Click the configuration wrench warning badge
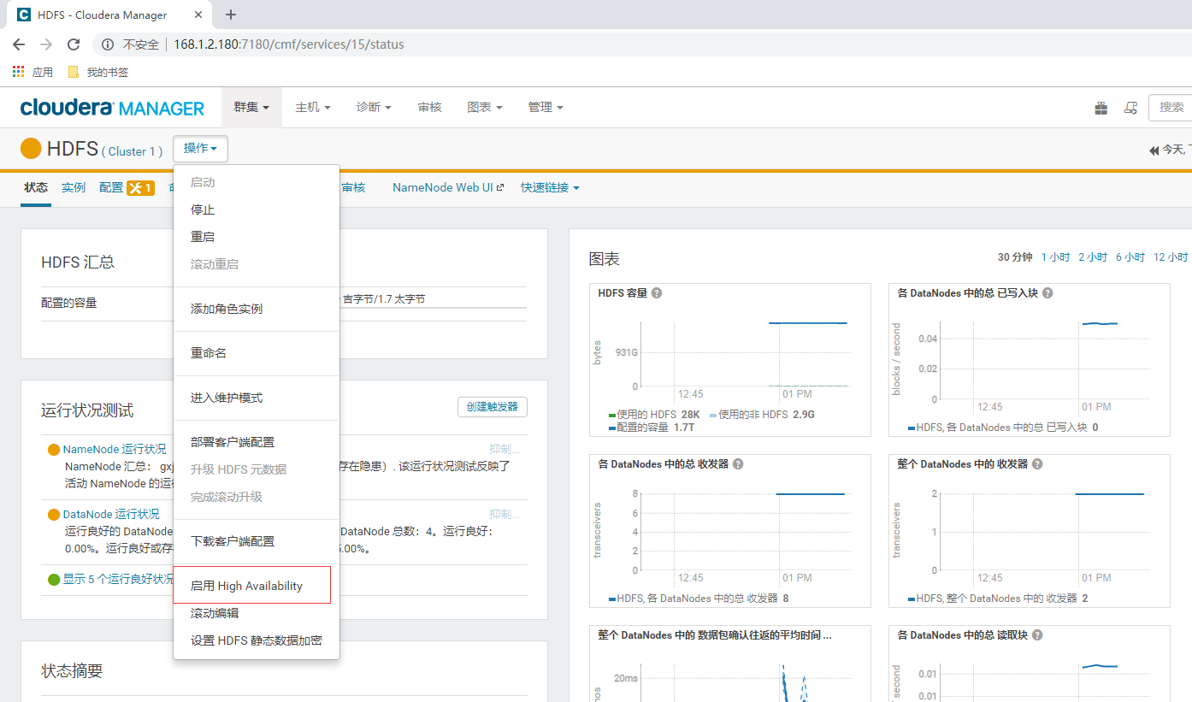1192x702 pixels. pos(140,188)
